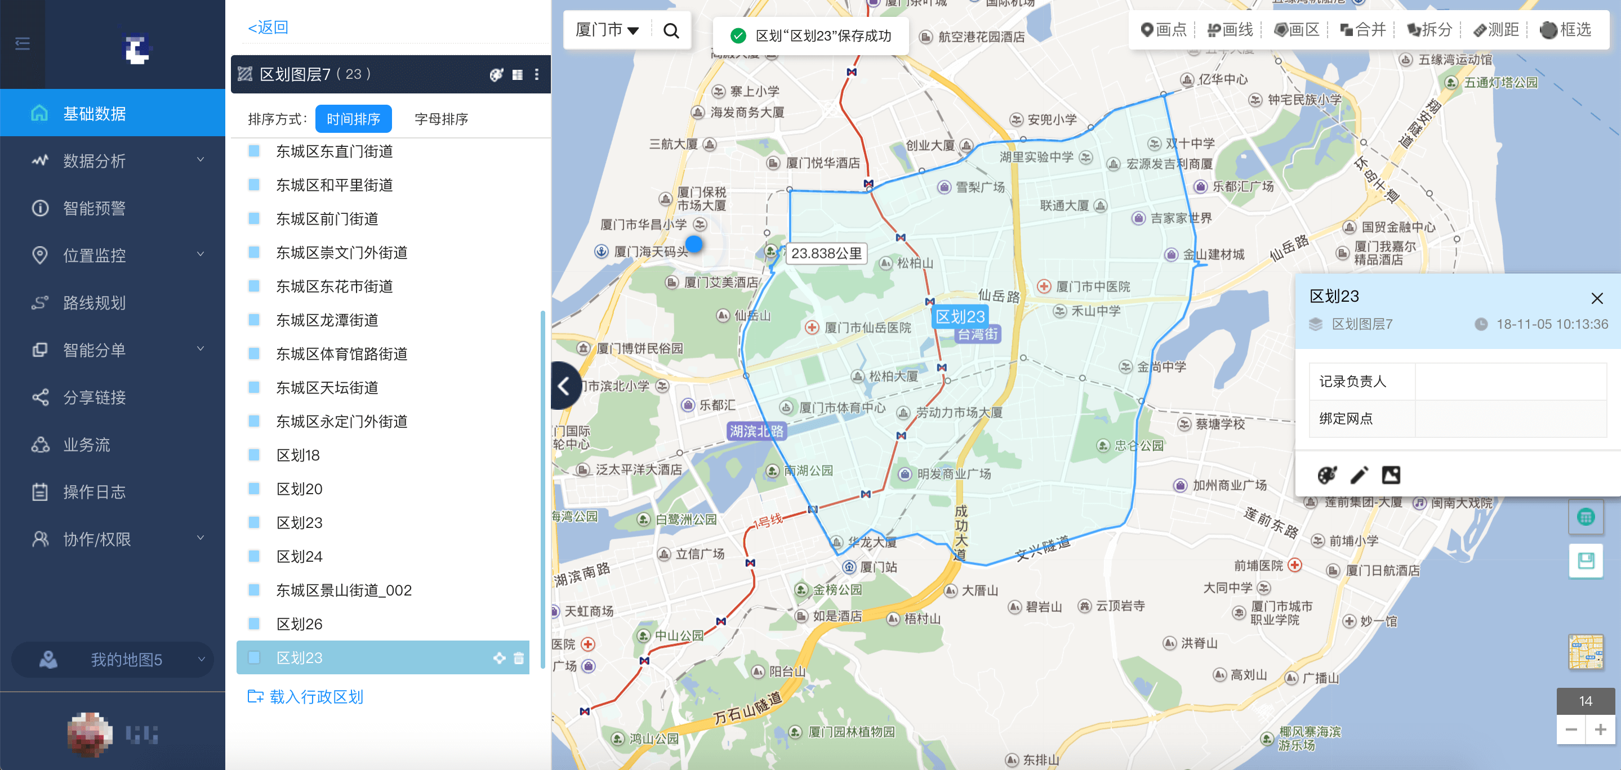Toggle checkbox for 区划18
The image size is (1621, 770).
point(254,455)
